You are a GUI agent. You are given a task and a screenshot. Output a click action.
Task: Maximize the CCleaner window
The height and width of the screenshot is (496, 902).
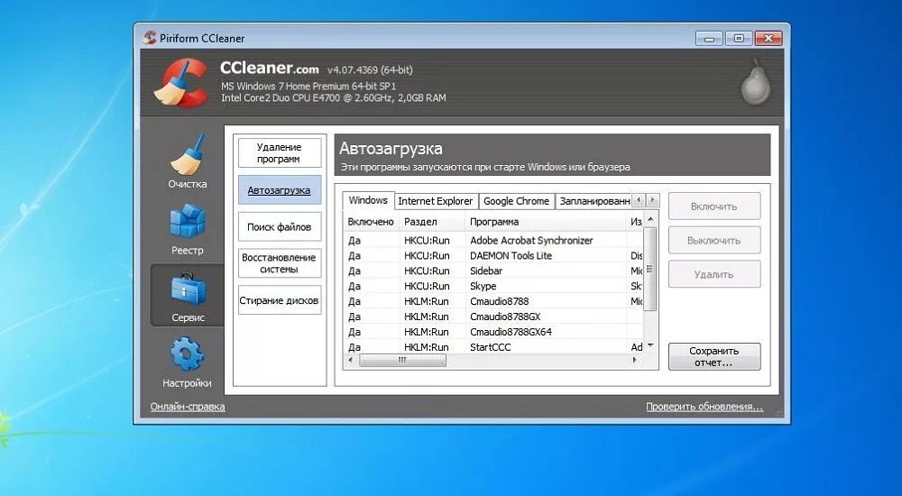click(739, 39)
